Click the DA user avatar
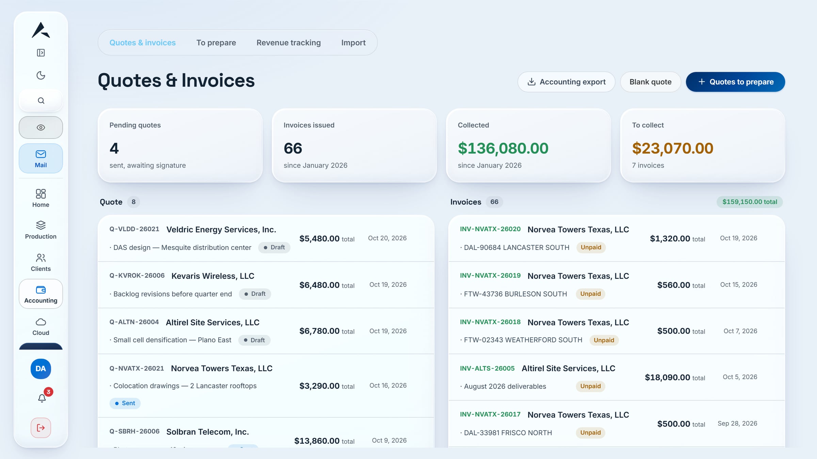This screenshot has width=817, height=459. [41, 369]
